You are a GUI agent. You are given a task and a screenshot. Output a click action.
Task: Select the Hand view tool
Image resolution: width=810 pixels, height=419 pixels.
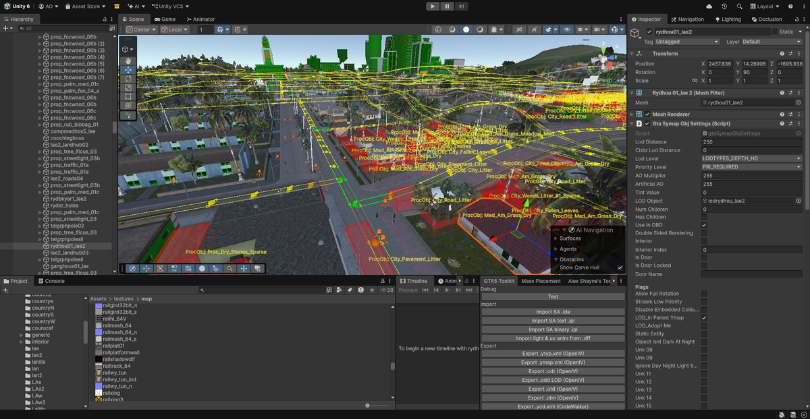pyautogui.click(x=128, y=61)
